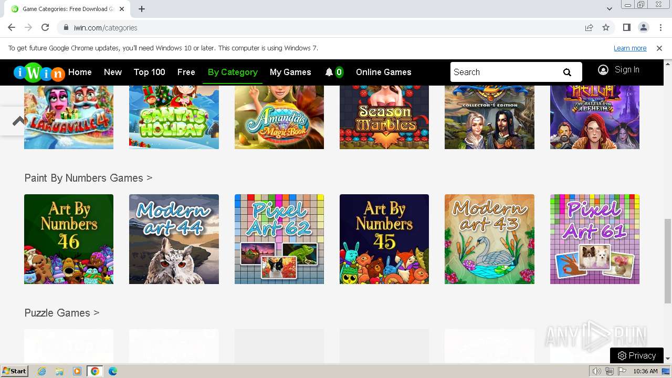
Task: Expand Paint By Numbers Games category
Action: (x=88, y=178)
